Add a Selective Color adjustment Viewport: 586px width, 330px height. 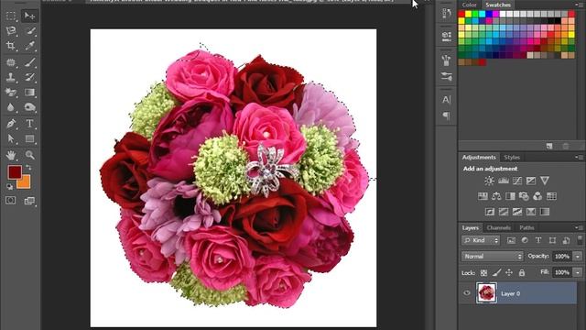[x=531, y=212]
